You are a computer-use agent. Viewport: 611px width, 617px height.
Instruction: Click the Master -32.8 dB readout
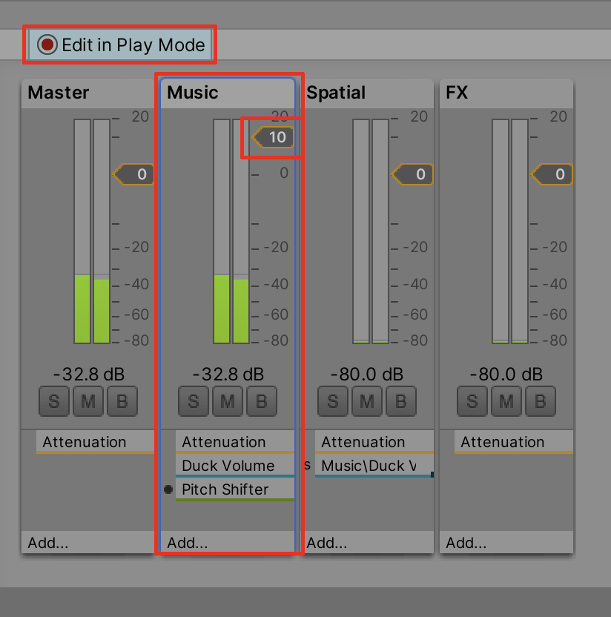(x=88, y=374)
